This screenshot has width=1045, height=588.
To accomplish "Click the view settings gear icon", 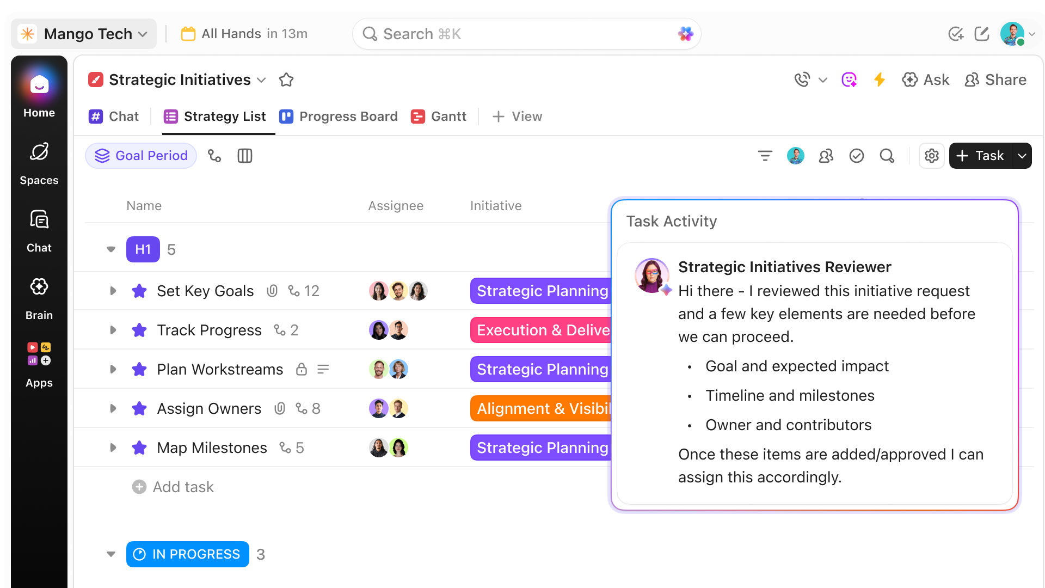I will pyautogui.click(x=931, y=156).
